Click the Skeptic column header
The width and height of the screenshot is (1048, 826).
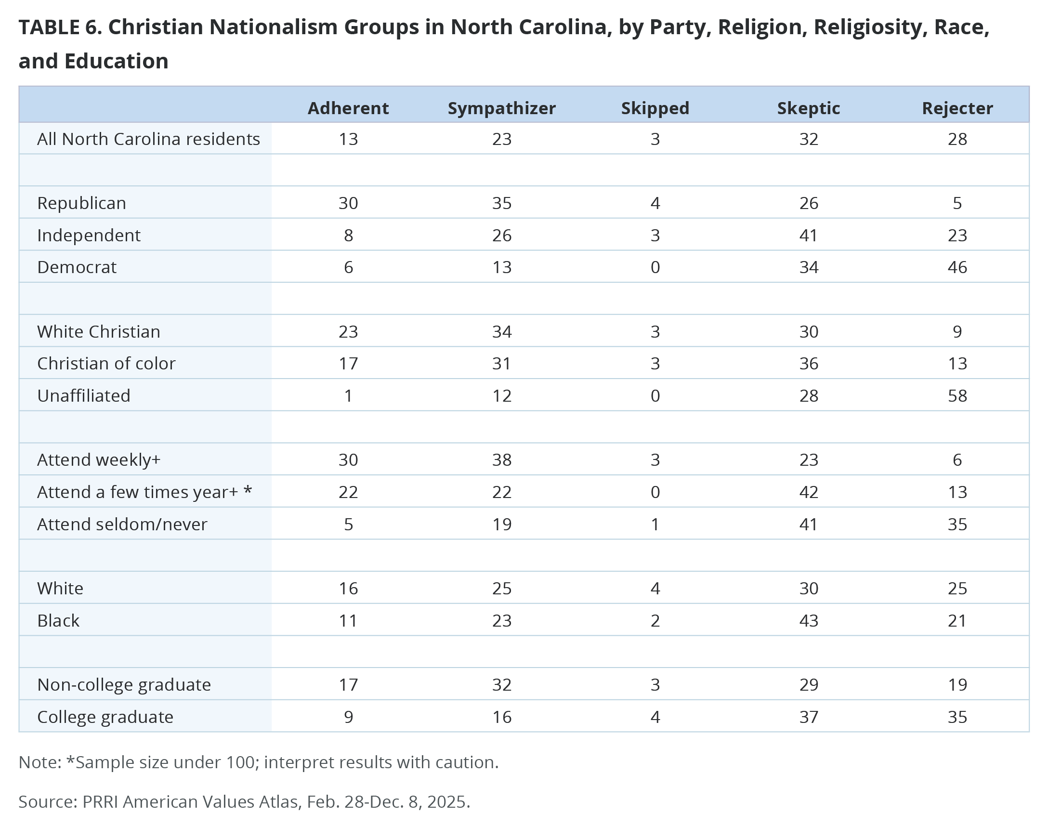pos(808,108)
